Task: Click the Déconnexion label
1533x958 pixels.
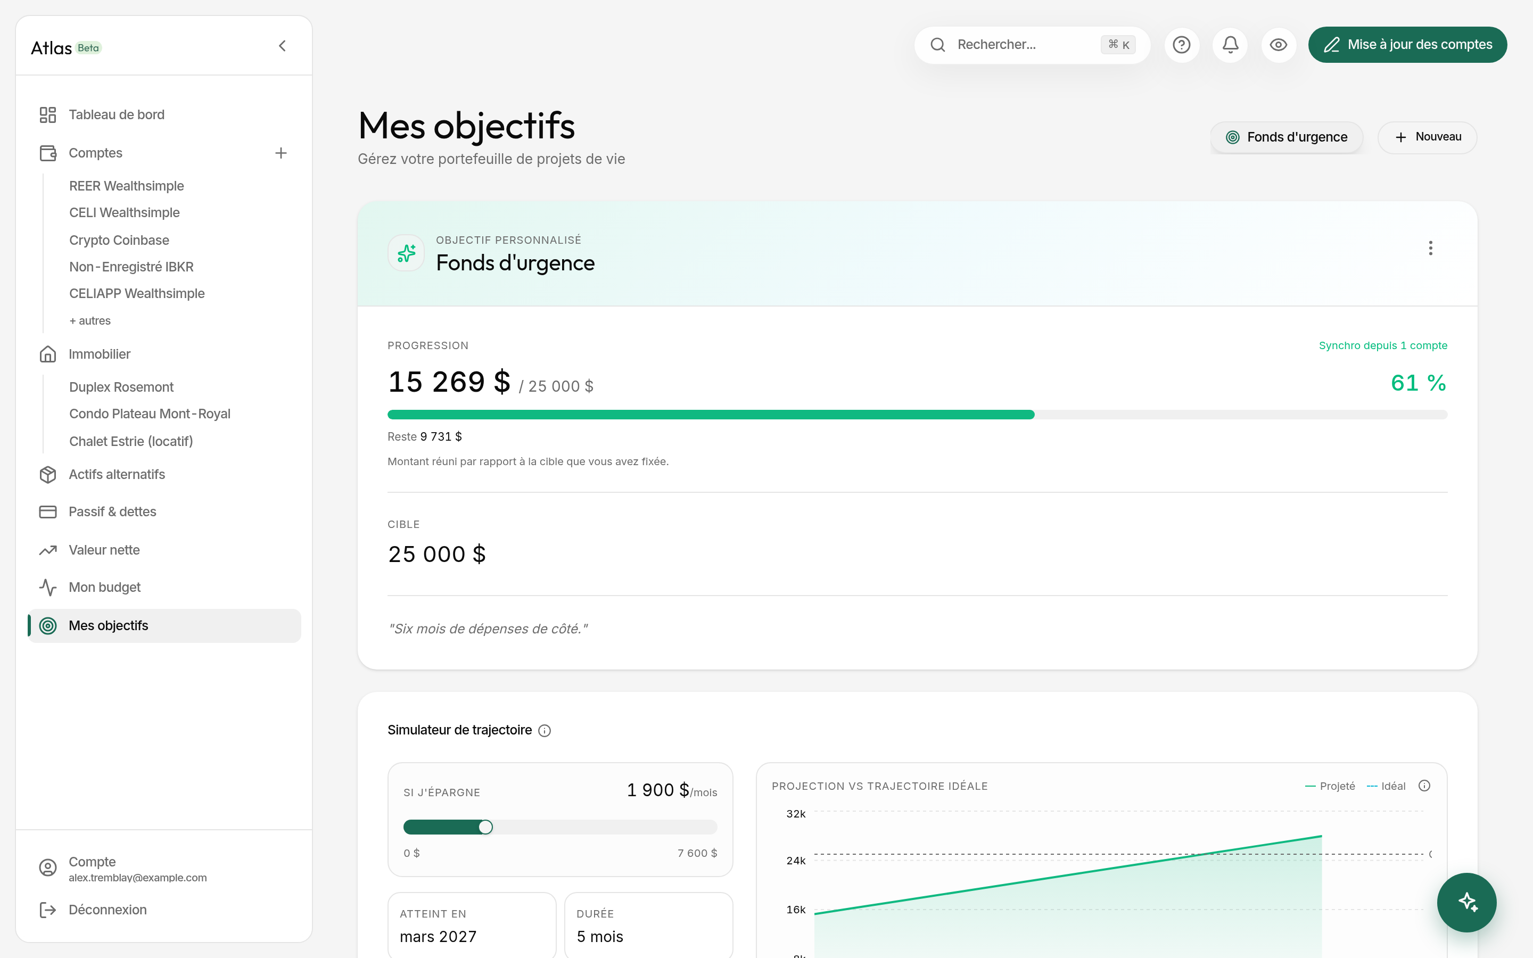Action: click(108, 910)
